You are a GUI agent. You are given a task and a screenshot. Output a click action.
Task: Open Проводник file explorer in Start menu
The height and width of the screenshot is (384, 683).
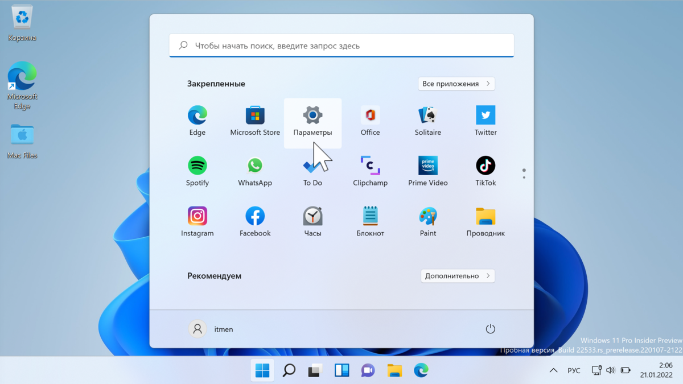(485, 223)
